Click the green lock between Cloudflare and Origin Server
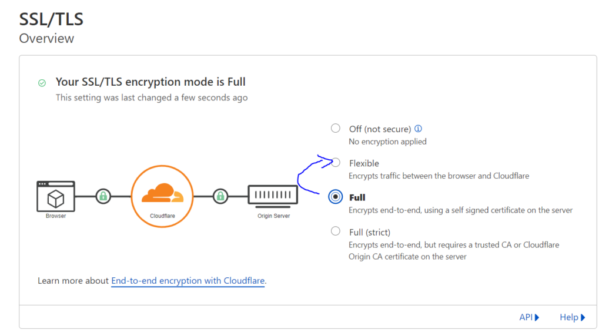The height and width of the screenshot is (336, 602). pos(220,196)
